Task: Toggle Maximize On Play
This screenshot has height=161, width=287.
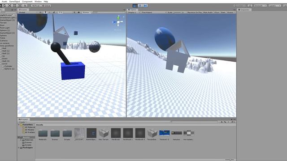Action: pyautogui.click(x=195, y=13)
